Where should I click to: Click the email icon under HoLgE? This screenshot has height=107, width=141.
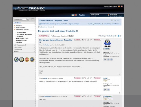[x=109, y=89]
